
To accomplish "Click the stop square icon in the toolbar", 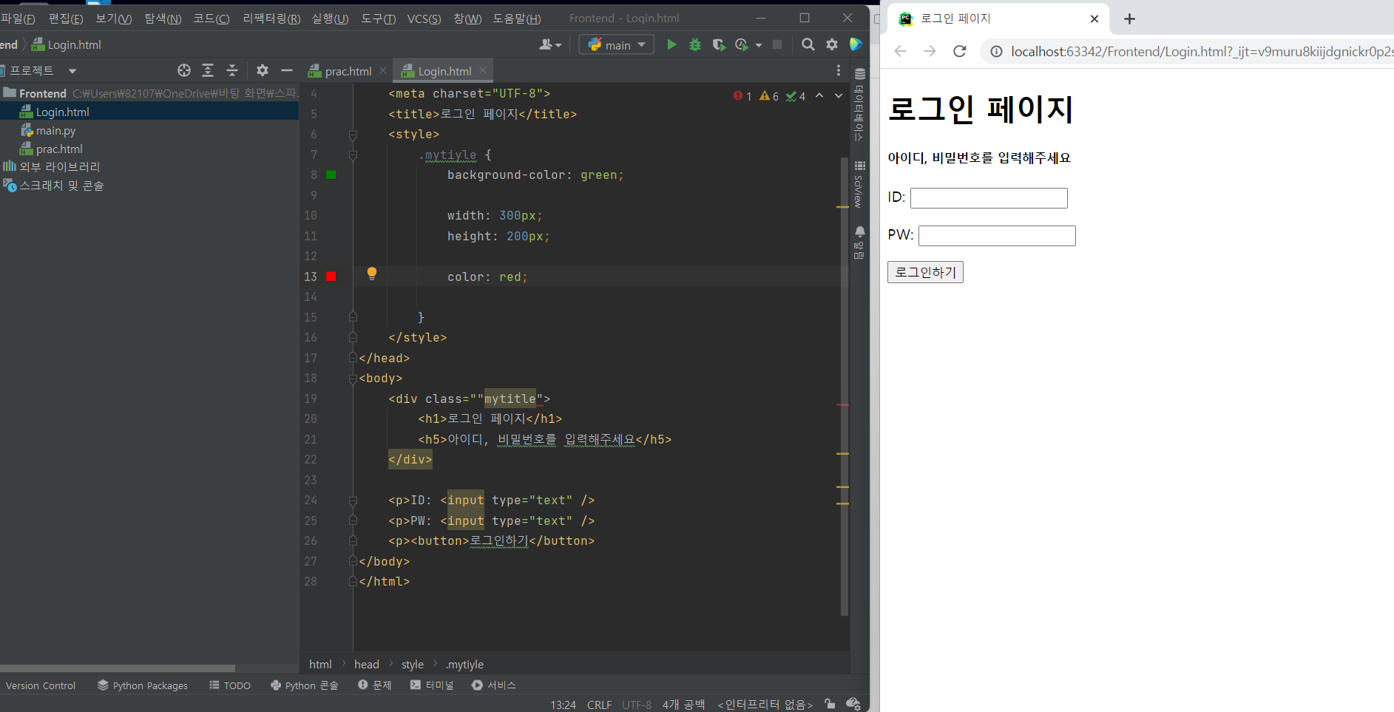I will pos(777,44).
